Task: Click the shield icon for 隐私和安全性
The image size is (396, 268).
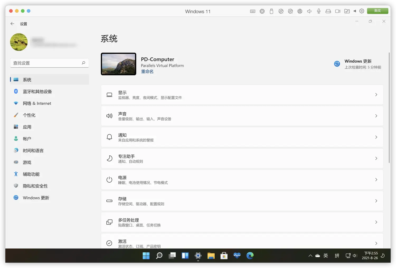Action: [x=16, y=186]
